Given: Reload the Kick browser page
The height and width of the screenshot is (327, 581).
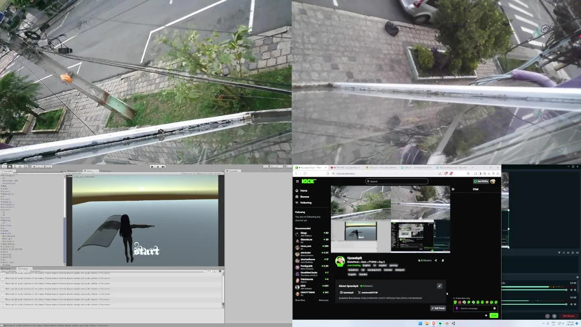Looking at the screenshot, I should coord(305,173).
